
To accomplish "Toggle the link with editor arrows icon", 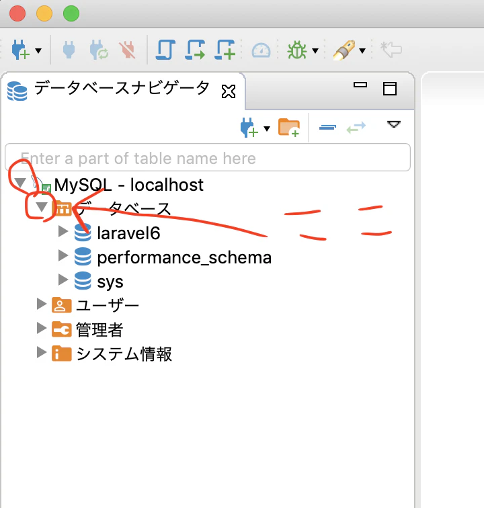I will coord(356,128).
